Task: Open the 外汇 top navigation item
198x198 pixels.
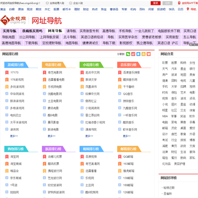Action: (x=47, y=9)
